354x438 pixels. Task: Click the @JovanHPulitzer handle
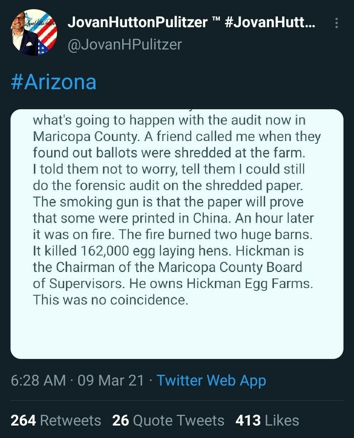pyautogui.click(x=125, y=45)
